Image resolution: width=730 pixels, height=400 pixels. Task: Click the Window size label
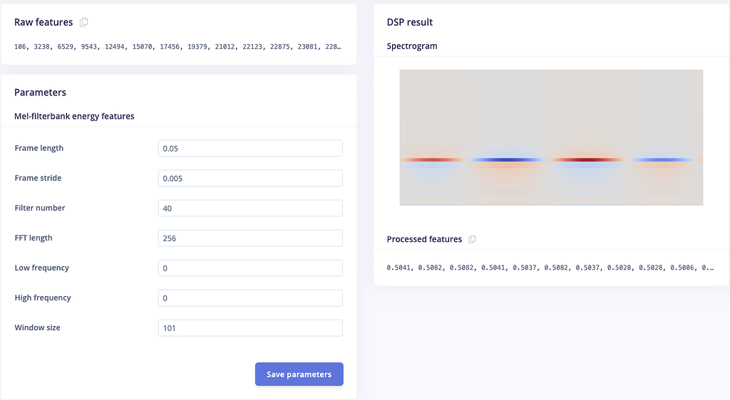37,327
